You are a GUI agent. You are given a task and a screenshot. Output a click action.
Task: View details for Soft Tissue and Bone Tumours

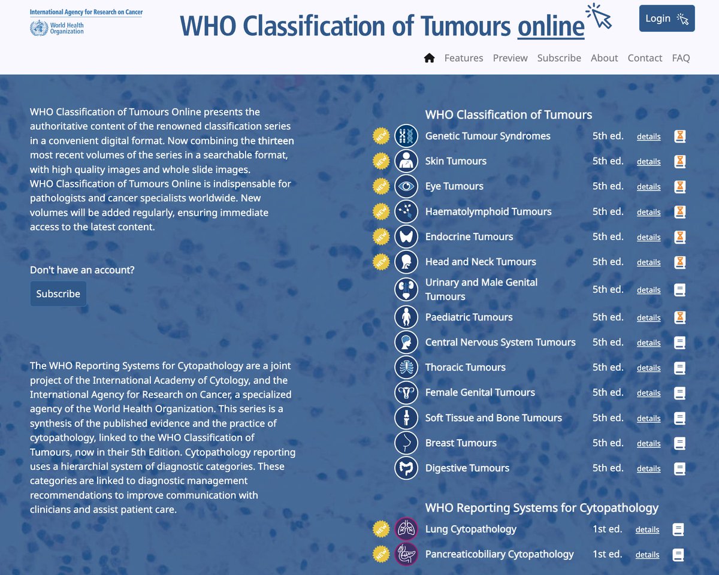(648, 418)
